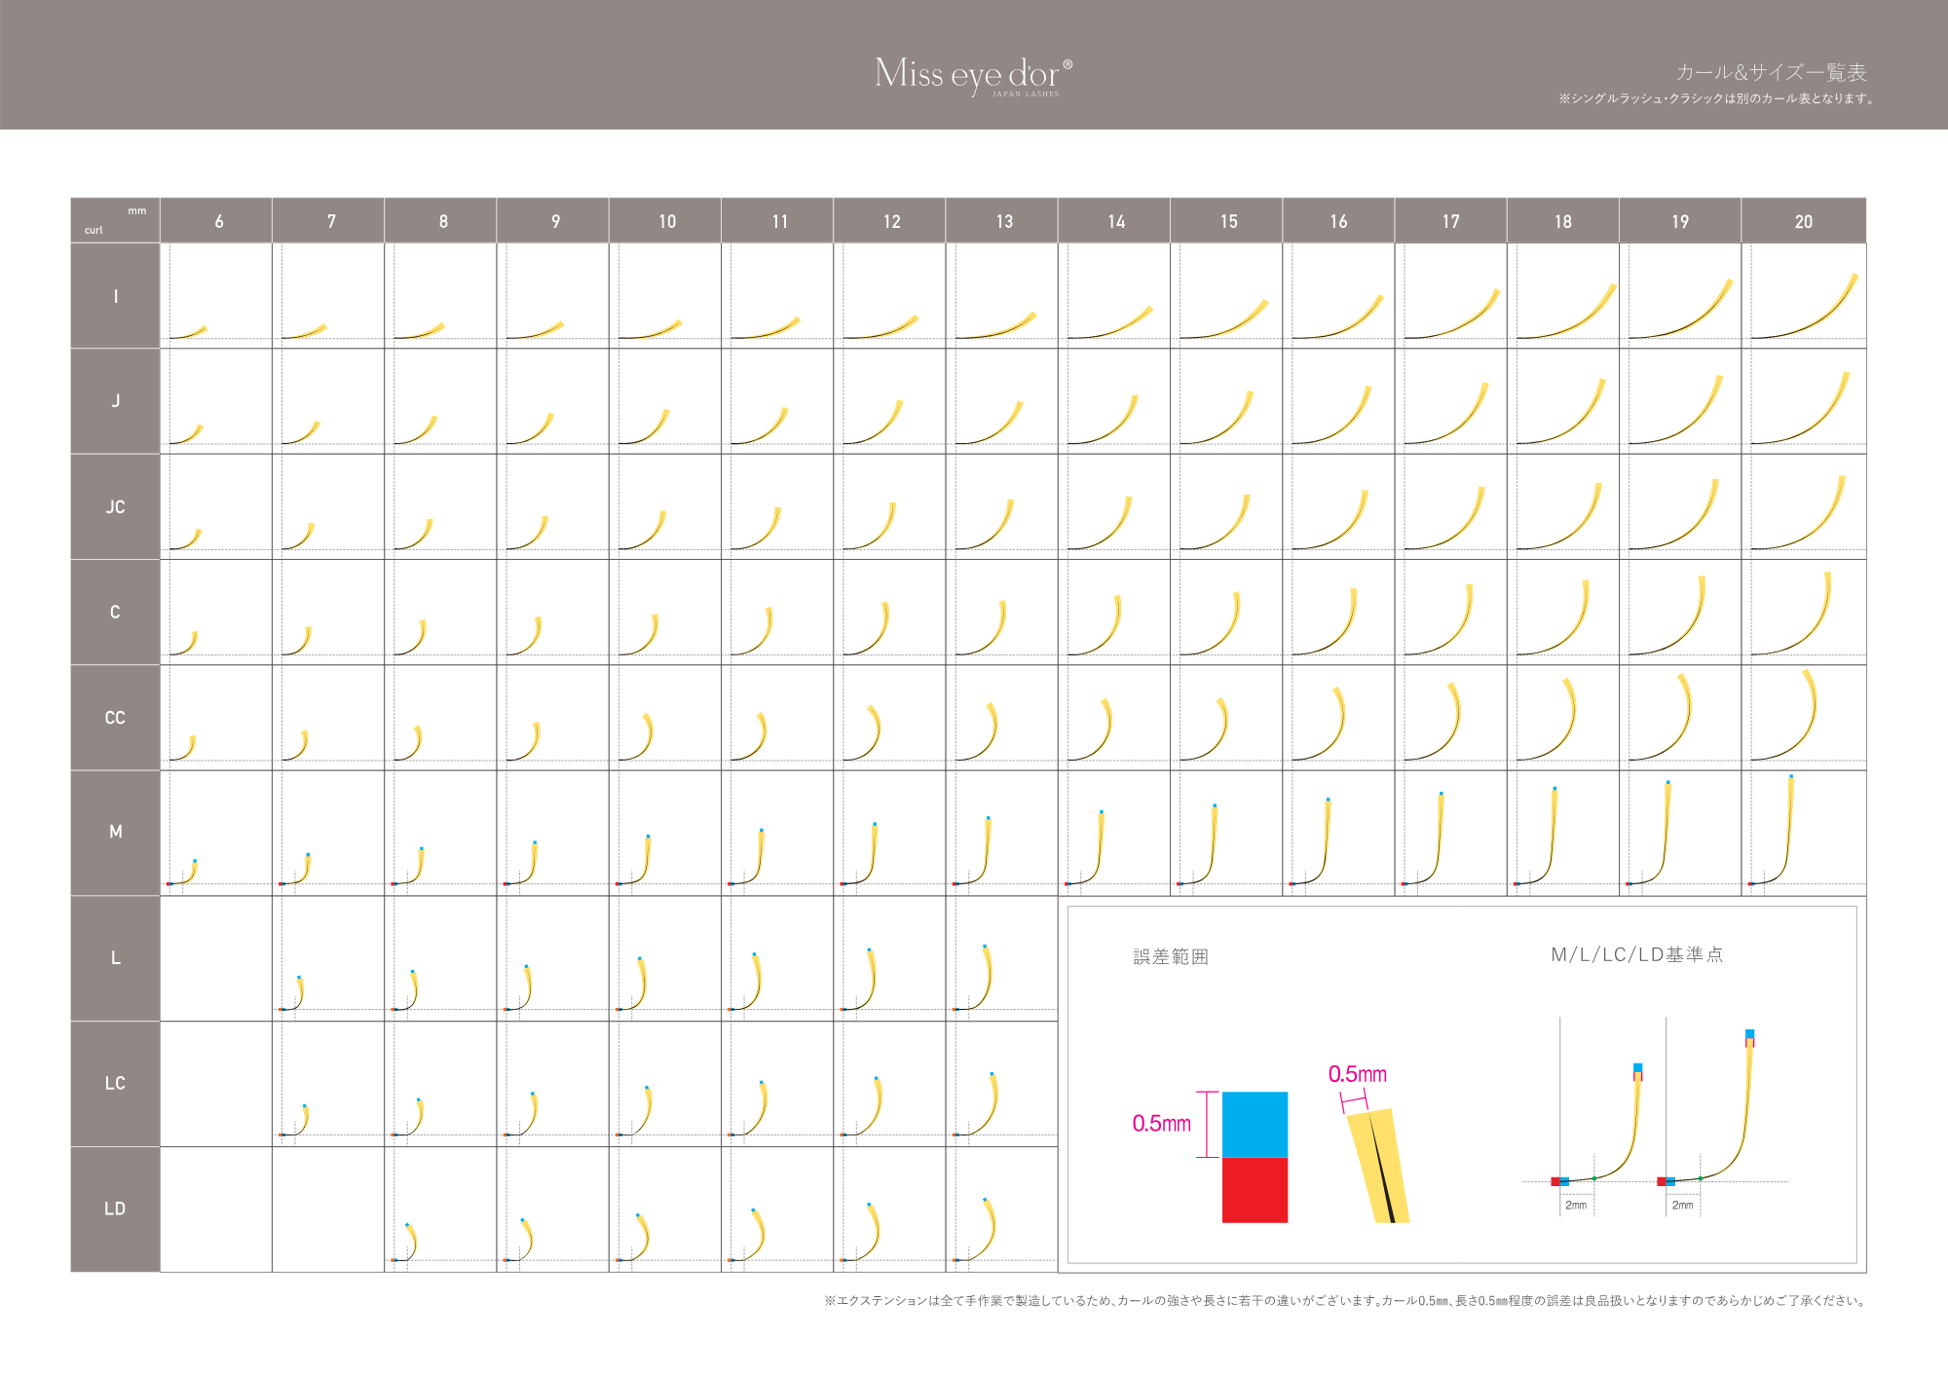Image resolution: width=1948 pixels, height=1377 pixels.
Task: Select the 6 mm column header
Action: [218, 221]
